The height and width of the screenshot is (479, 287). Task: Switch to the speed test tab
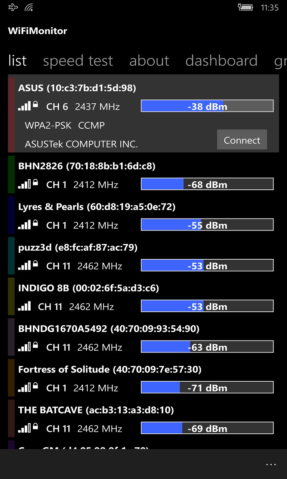78,61
